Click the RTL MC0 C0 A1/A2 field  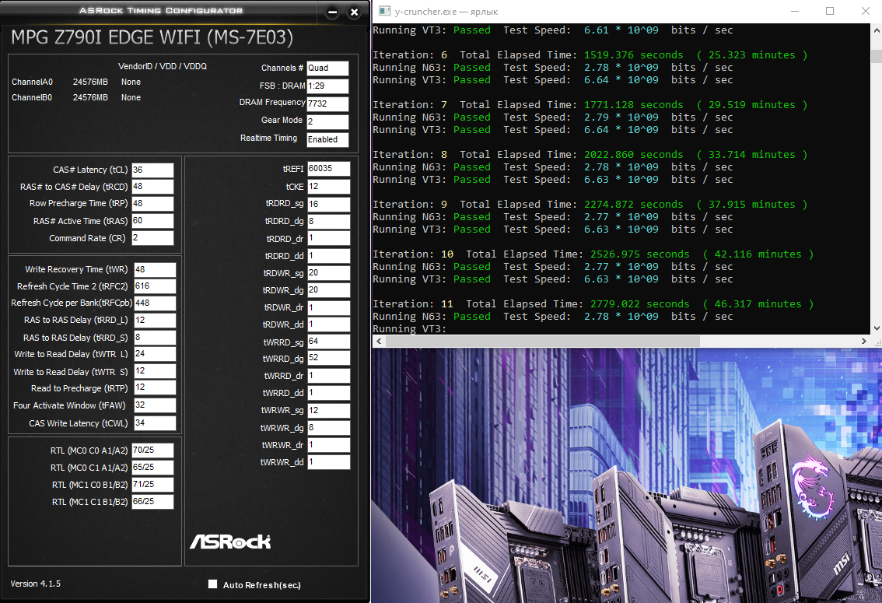point(152,450)
